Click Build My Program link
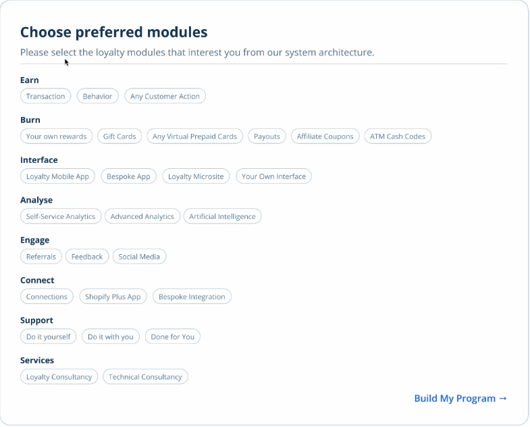Viewport: 530px width, 427px height. pyautogui.click(x=460, y=398)
